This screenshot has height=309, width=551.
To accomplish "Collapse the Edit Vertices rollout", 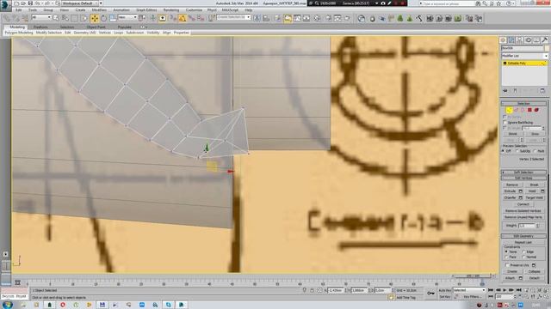I will coord(523,178).
